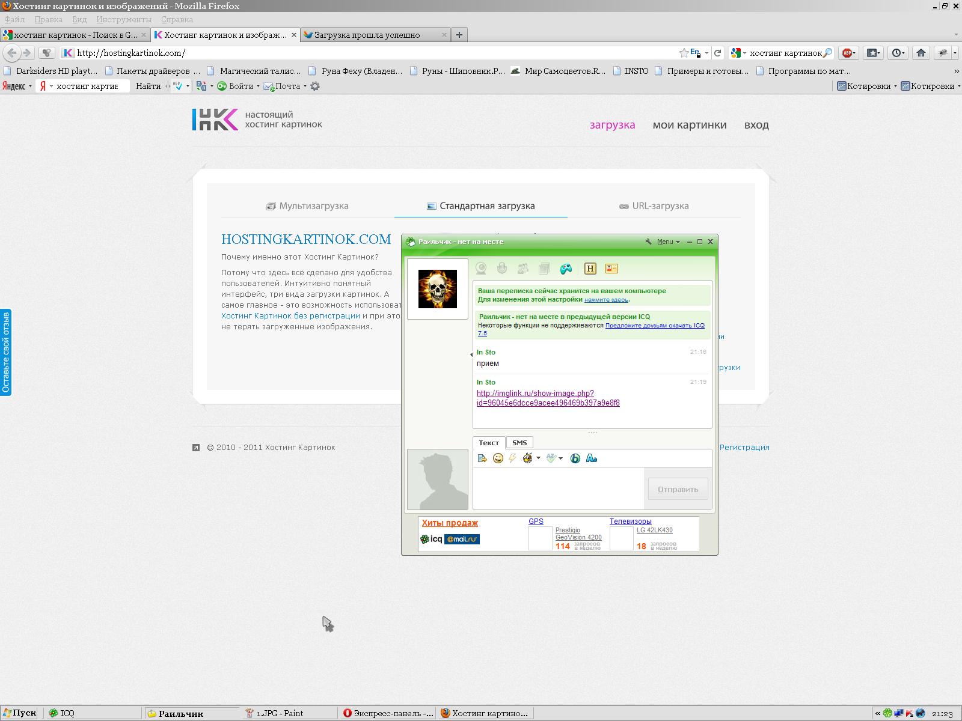Image resolution: width=962 pixels, height=721 pixels.
Task: Insert a smiley emoticon in the message
Action: point(498,458)
